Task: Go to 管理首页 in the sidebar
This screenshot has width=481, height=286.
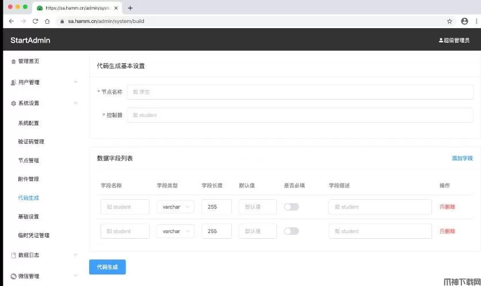Action: click(x=29, y=61)
